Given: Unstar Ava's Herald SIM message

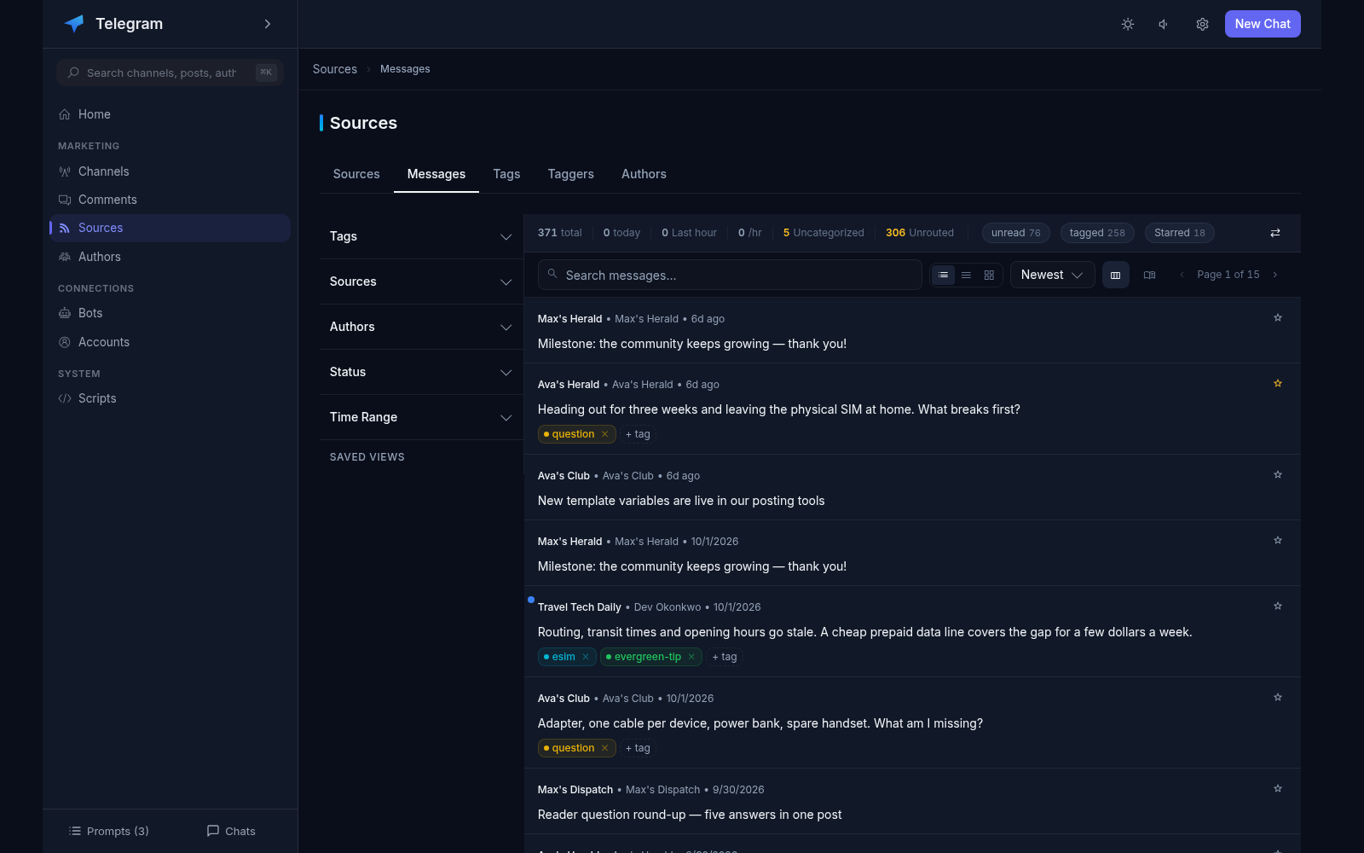Looking at the screenshot, I should point(1278,383).
